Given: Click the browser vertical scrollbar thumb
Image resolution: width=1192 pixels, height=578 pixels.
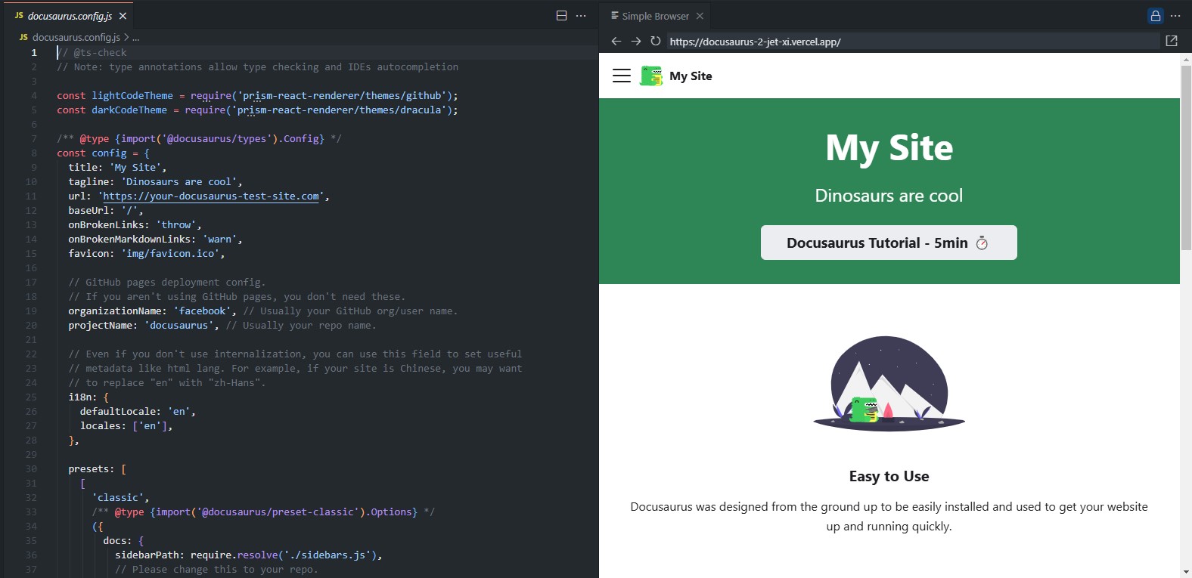Looking at the screenshot, I should click(1186, 157).
